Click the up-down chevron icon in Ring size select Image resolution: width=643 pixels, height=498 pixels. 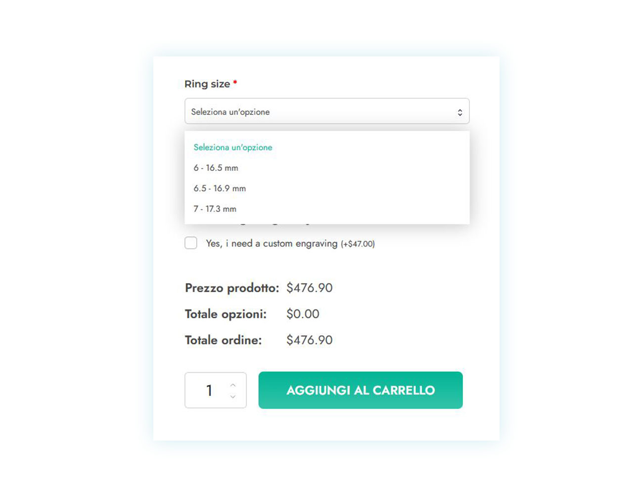[x=460, y=112]
